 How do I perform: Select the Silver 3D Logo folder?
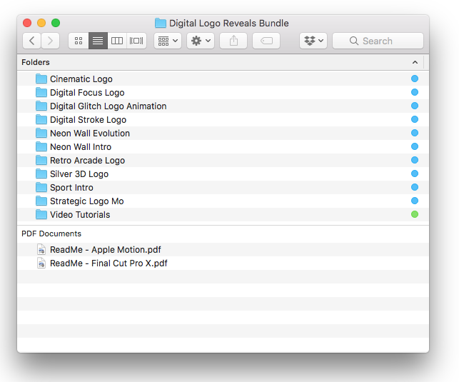[223, 174]
